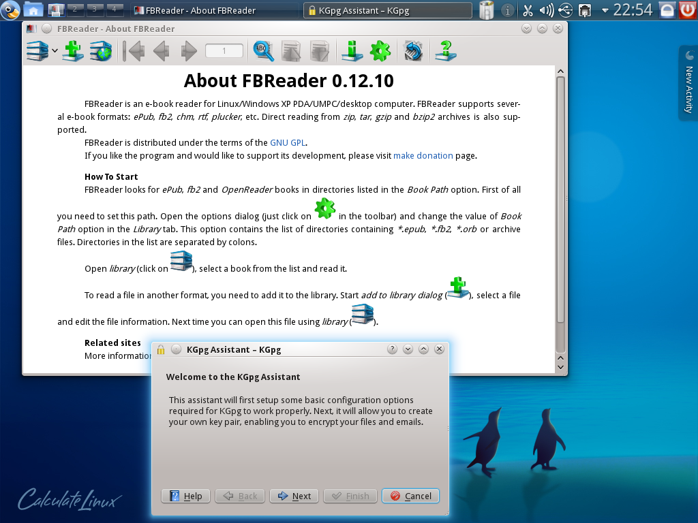This screenshot has height=523, width=698.
Task: Go forward with the right arrow icon
Action: [189, 50]
